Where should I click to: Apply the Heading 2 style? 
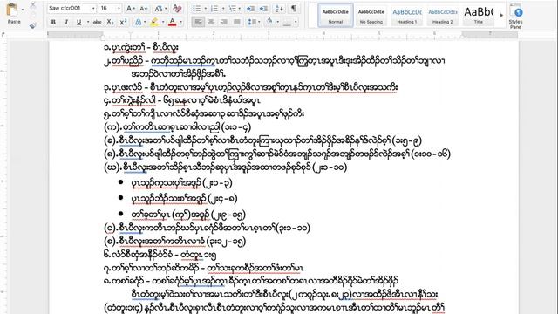[x=443, y=16]
